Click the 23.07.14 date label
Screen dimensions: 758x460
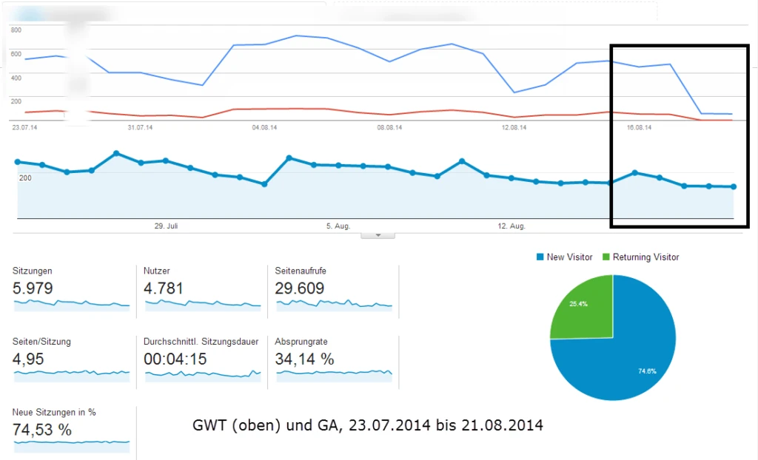point(24,127)
